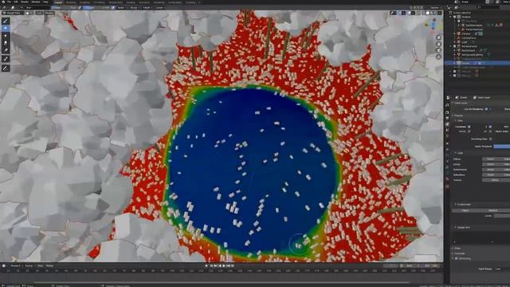
Task: Click the viewport pan hand button
Action: (x=438, y=44)
